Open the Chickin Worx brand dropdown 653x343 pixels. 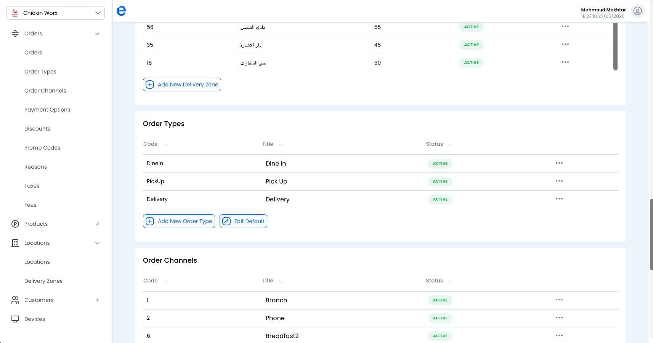click(x=55, y=13)
